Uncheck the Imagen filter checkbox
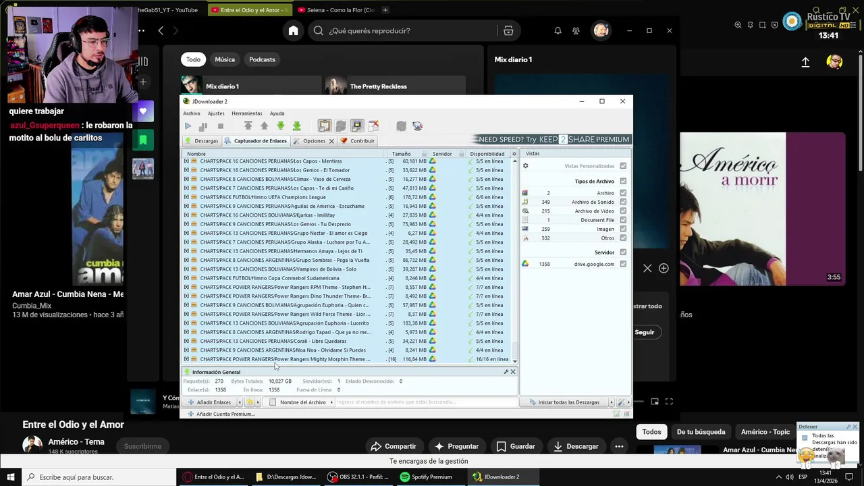This screenshot has height=486, width=864. coord(623,229)
